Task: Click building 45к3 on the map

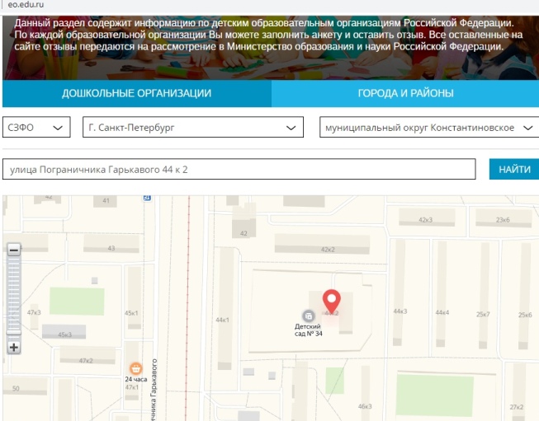Action: (64, 334)
